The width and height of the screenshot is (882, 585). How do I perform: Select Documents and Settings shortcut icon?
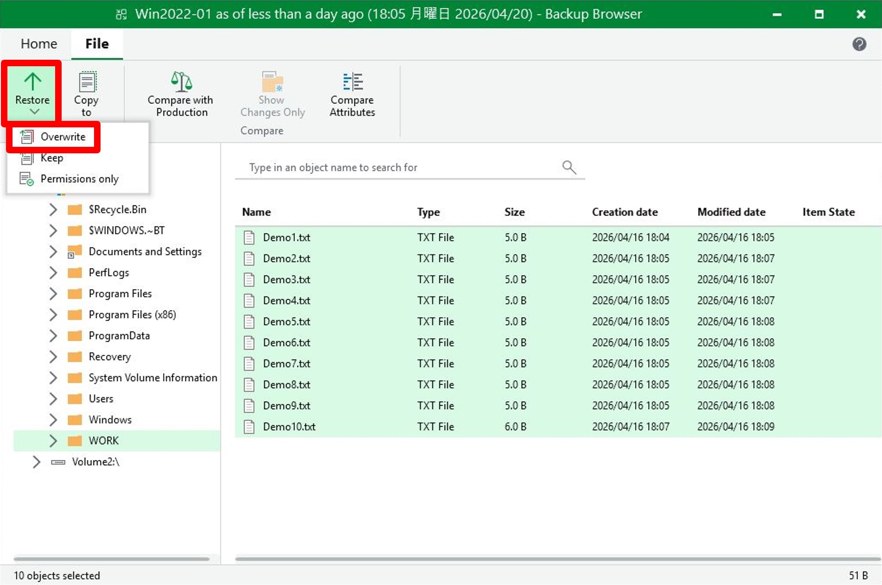[75, 252]
